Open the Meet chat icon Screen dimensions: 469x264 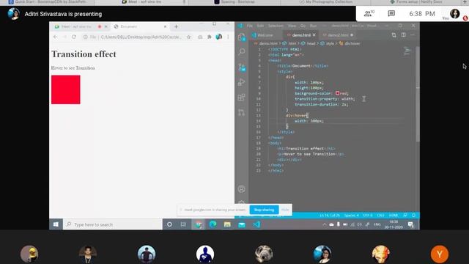coord(391,13)
